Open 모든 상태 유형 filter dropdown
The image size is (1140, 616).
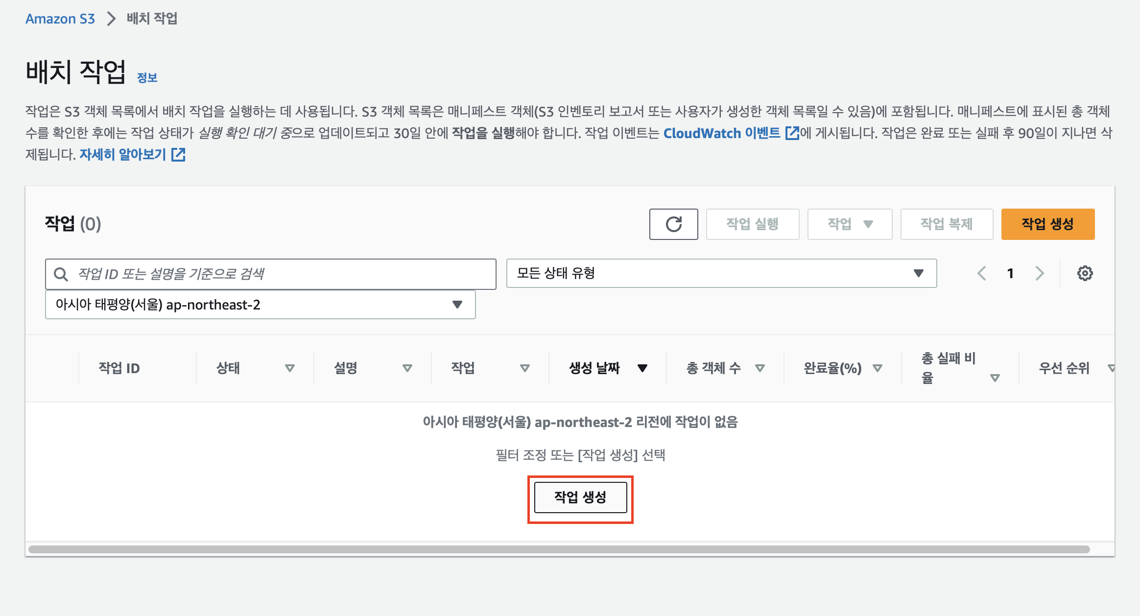(721, 273)
